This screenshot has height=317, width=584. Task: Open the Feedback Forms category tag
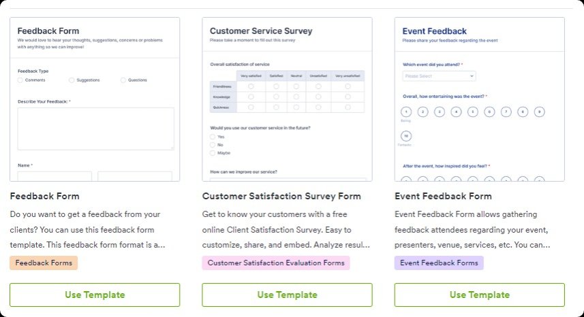coord(44,263)
